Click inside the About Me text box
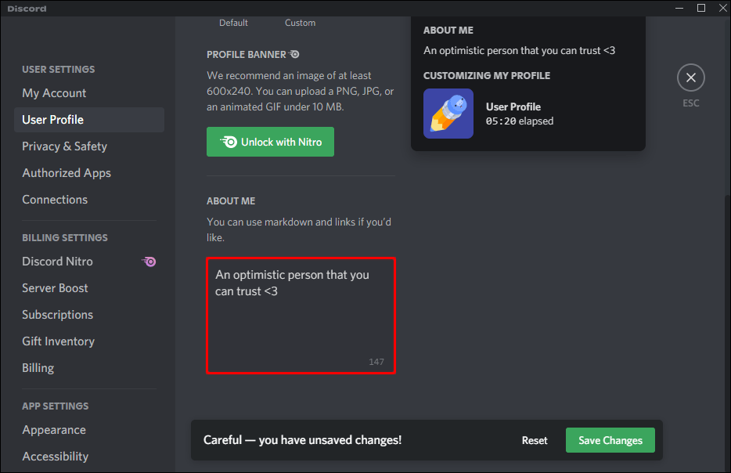731x473 pixels. (x=301, y=316)
